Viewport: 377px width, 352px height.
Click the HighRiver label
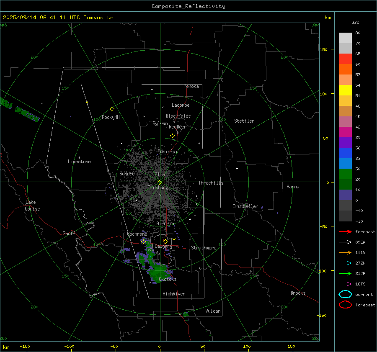coord(174,294)
